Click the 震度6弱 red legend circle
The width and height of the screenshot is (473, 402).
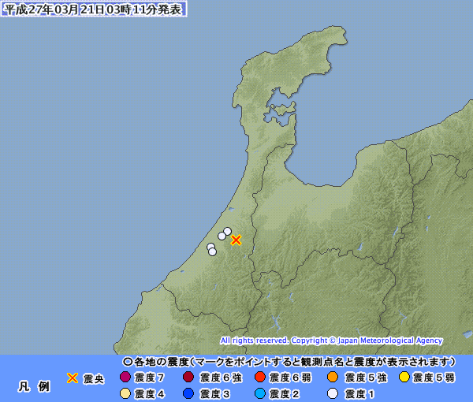click(259, 377)
